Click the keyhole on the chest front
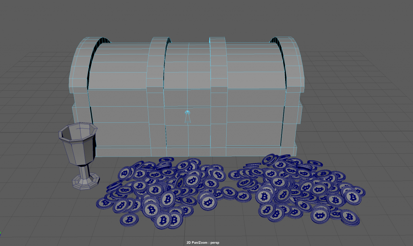 pos(187,116)
